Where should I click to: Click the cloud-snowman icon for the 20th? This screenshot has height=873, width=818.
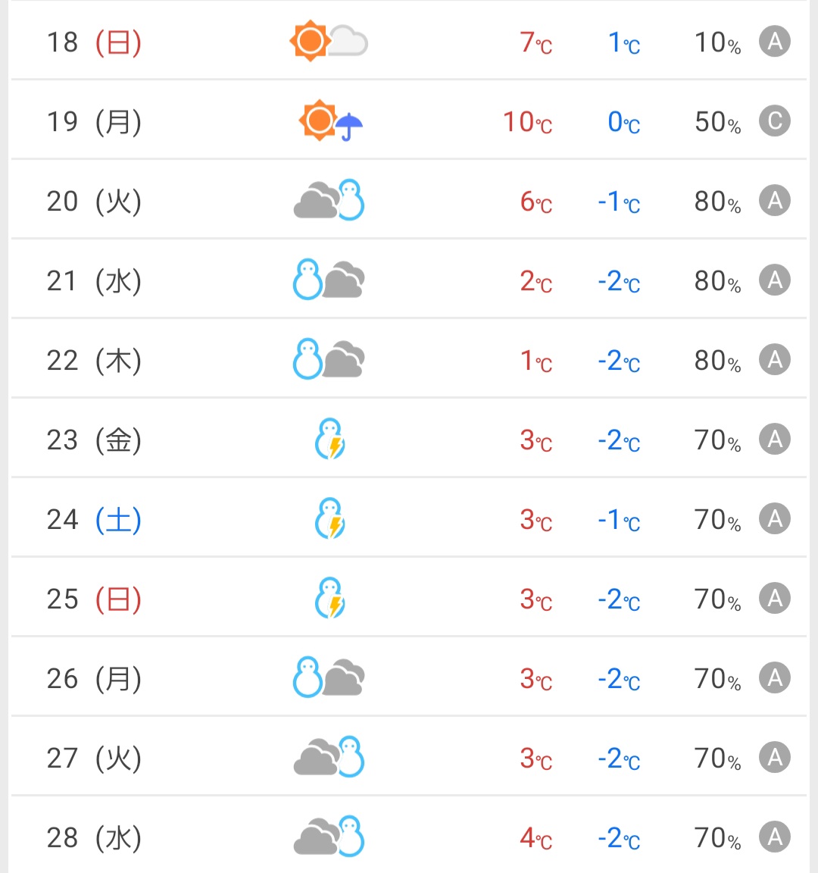click(x=329, y=201)
